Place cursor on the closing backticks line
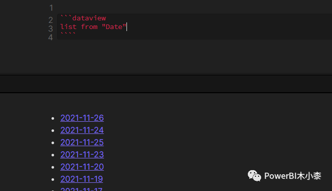 coord(68,34)
